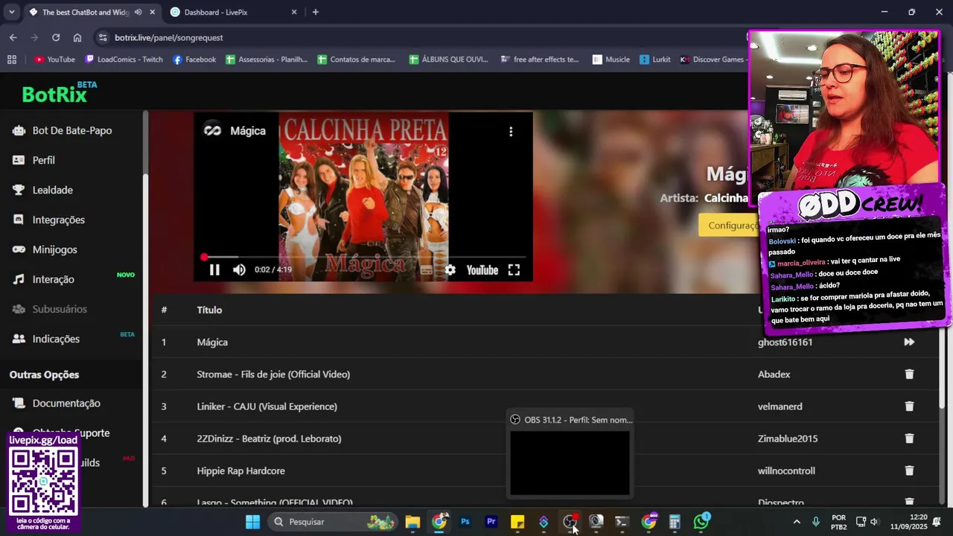Reload the page
The width and height of the screenshot is (953, 536).
pos(56,37)
